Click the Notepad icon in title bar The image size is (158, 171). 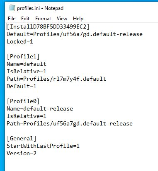[12, 8]
